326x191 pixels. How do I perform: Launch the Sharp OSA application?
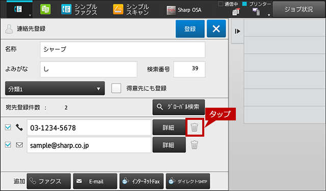184,10
